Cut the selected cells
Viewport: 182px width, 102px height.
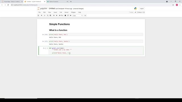point(45,16)
